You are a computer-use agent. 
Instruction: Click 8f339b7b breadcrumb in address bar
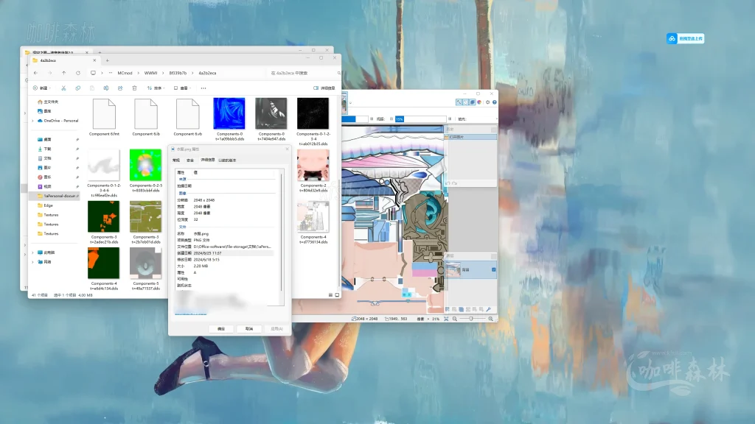click(178, 73)
